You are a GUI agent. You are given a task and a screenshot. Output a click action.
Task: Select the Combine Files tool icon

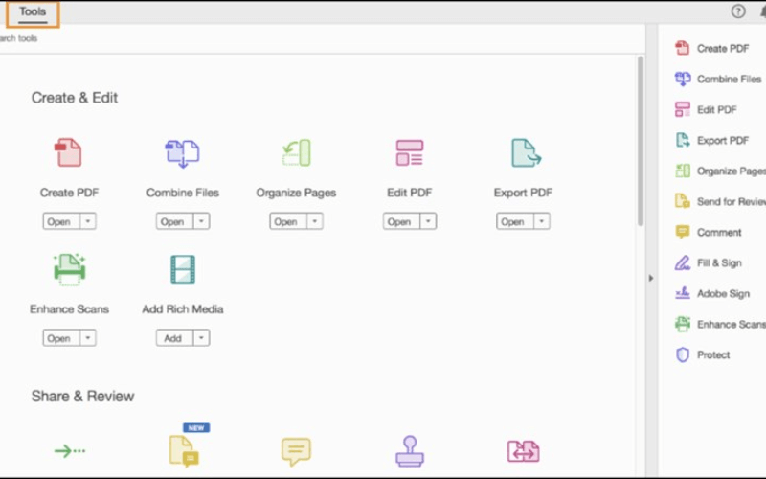pyautogui.click(x=182, y=152)
